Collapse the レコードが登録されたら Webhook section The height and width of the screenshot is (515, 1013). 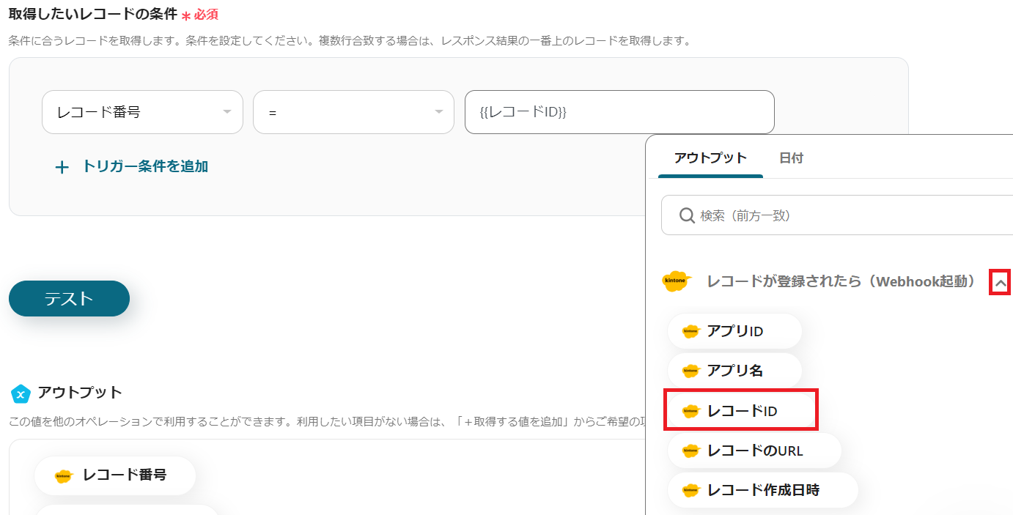[1000, 282]
